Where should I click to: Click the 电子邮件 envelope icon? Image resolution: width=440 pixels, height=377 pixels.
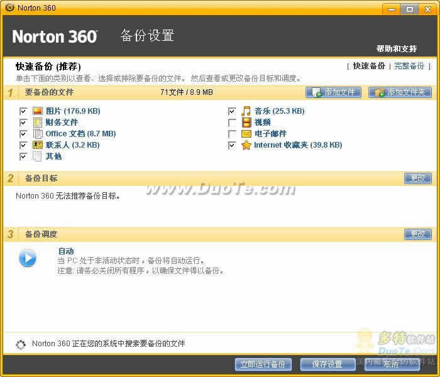click(x=246, y=134)
